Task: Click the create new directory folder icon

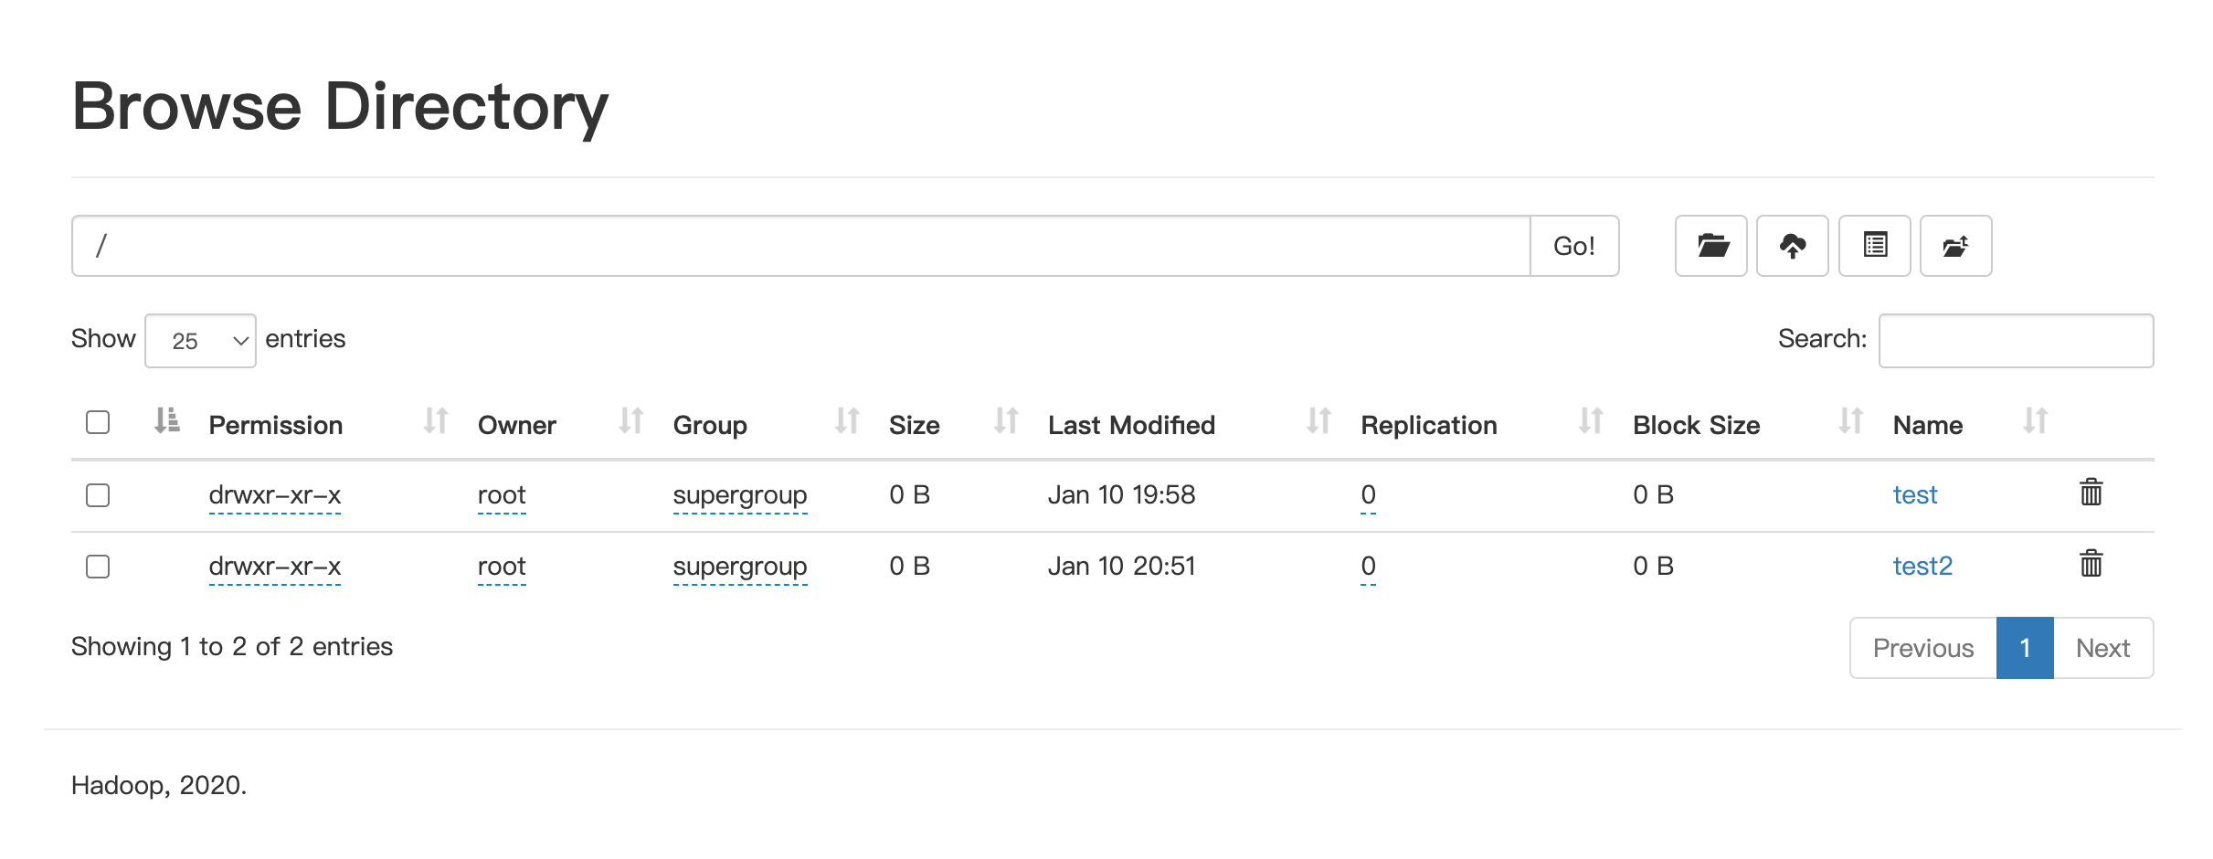Action: pos(1710,246)
